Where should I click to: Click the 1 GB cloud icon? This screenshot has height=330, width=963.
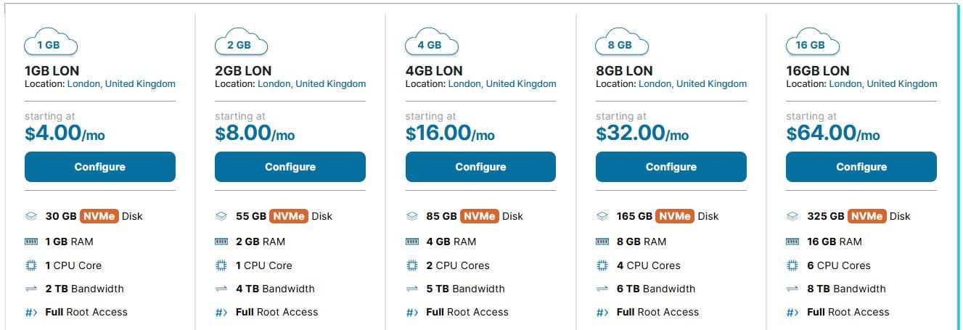51,44
